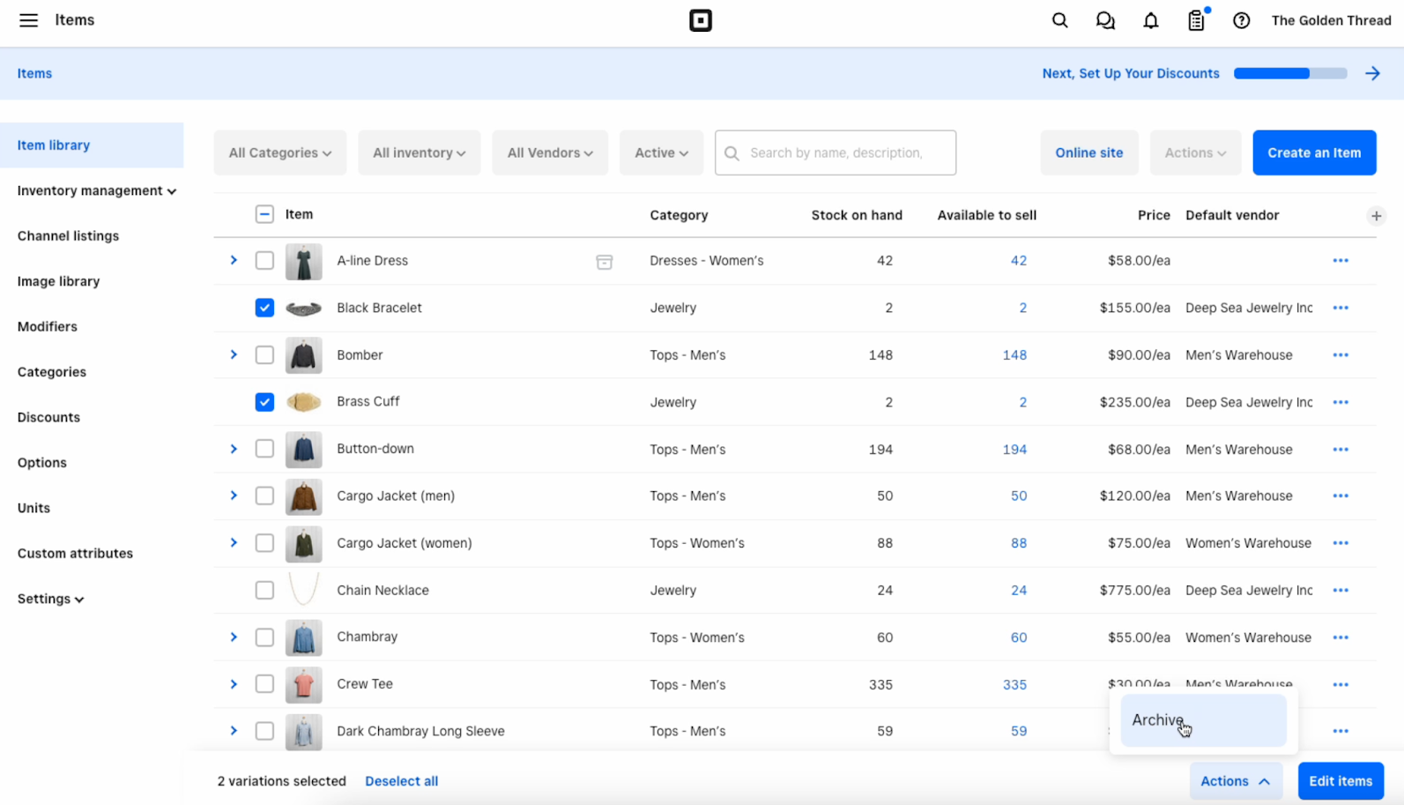Open Channel listings in sidebar
Screen dimensions: 1404x805
tap(68, 235)
